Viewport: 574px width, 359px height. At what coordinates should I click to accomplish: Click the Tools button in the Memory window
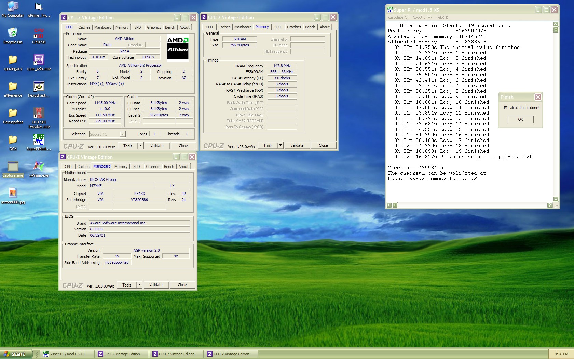pos(268,145)
